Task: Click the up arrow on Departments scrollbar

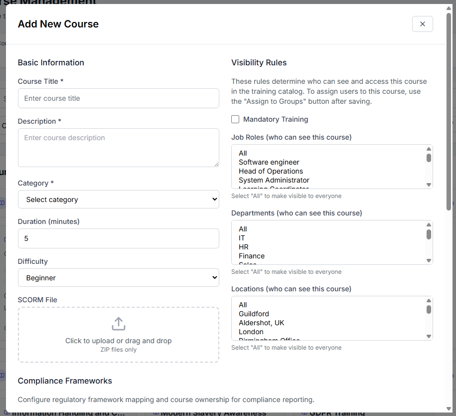Action: pos(429,224)
